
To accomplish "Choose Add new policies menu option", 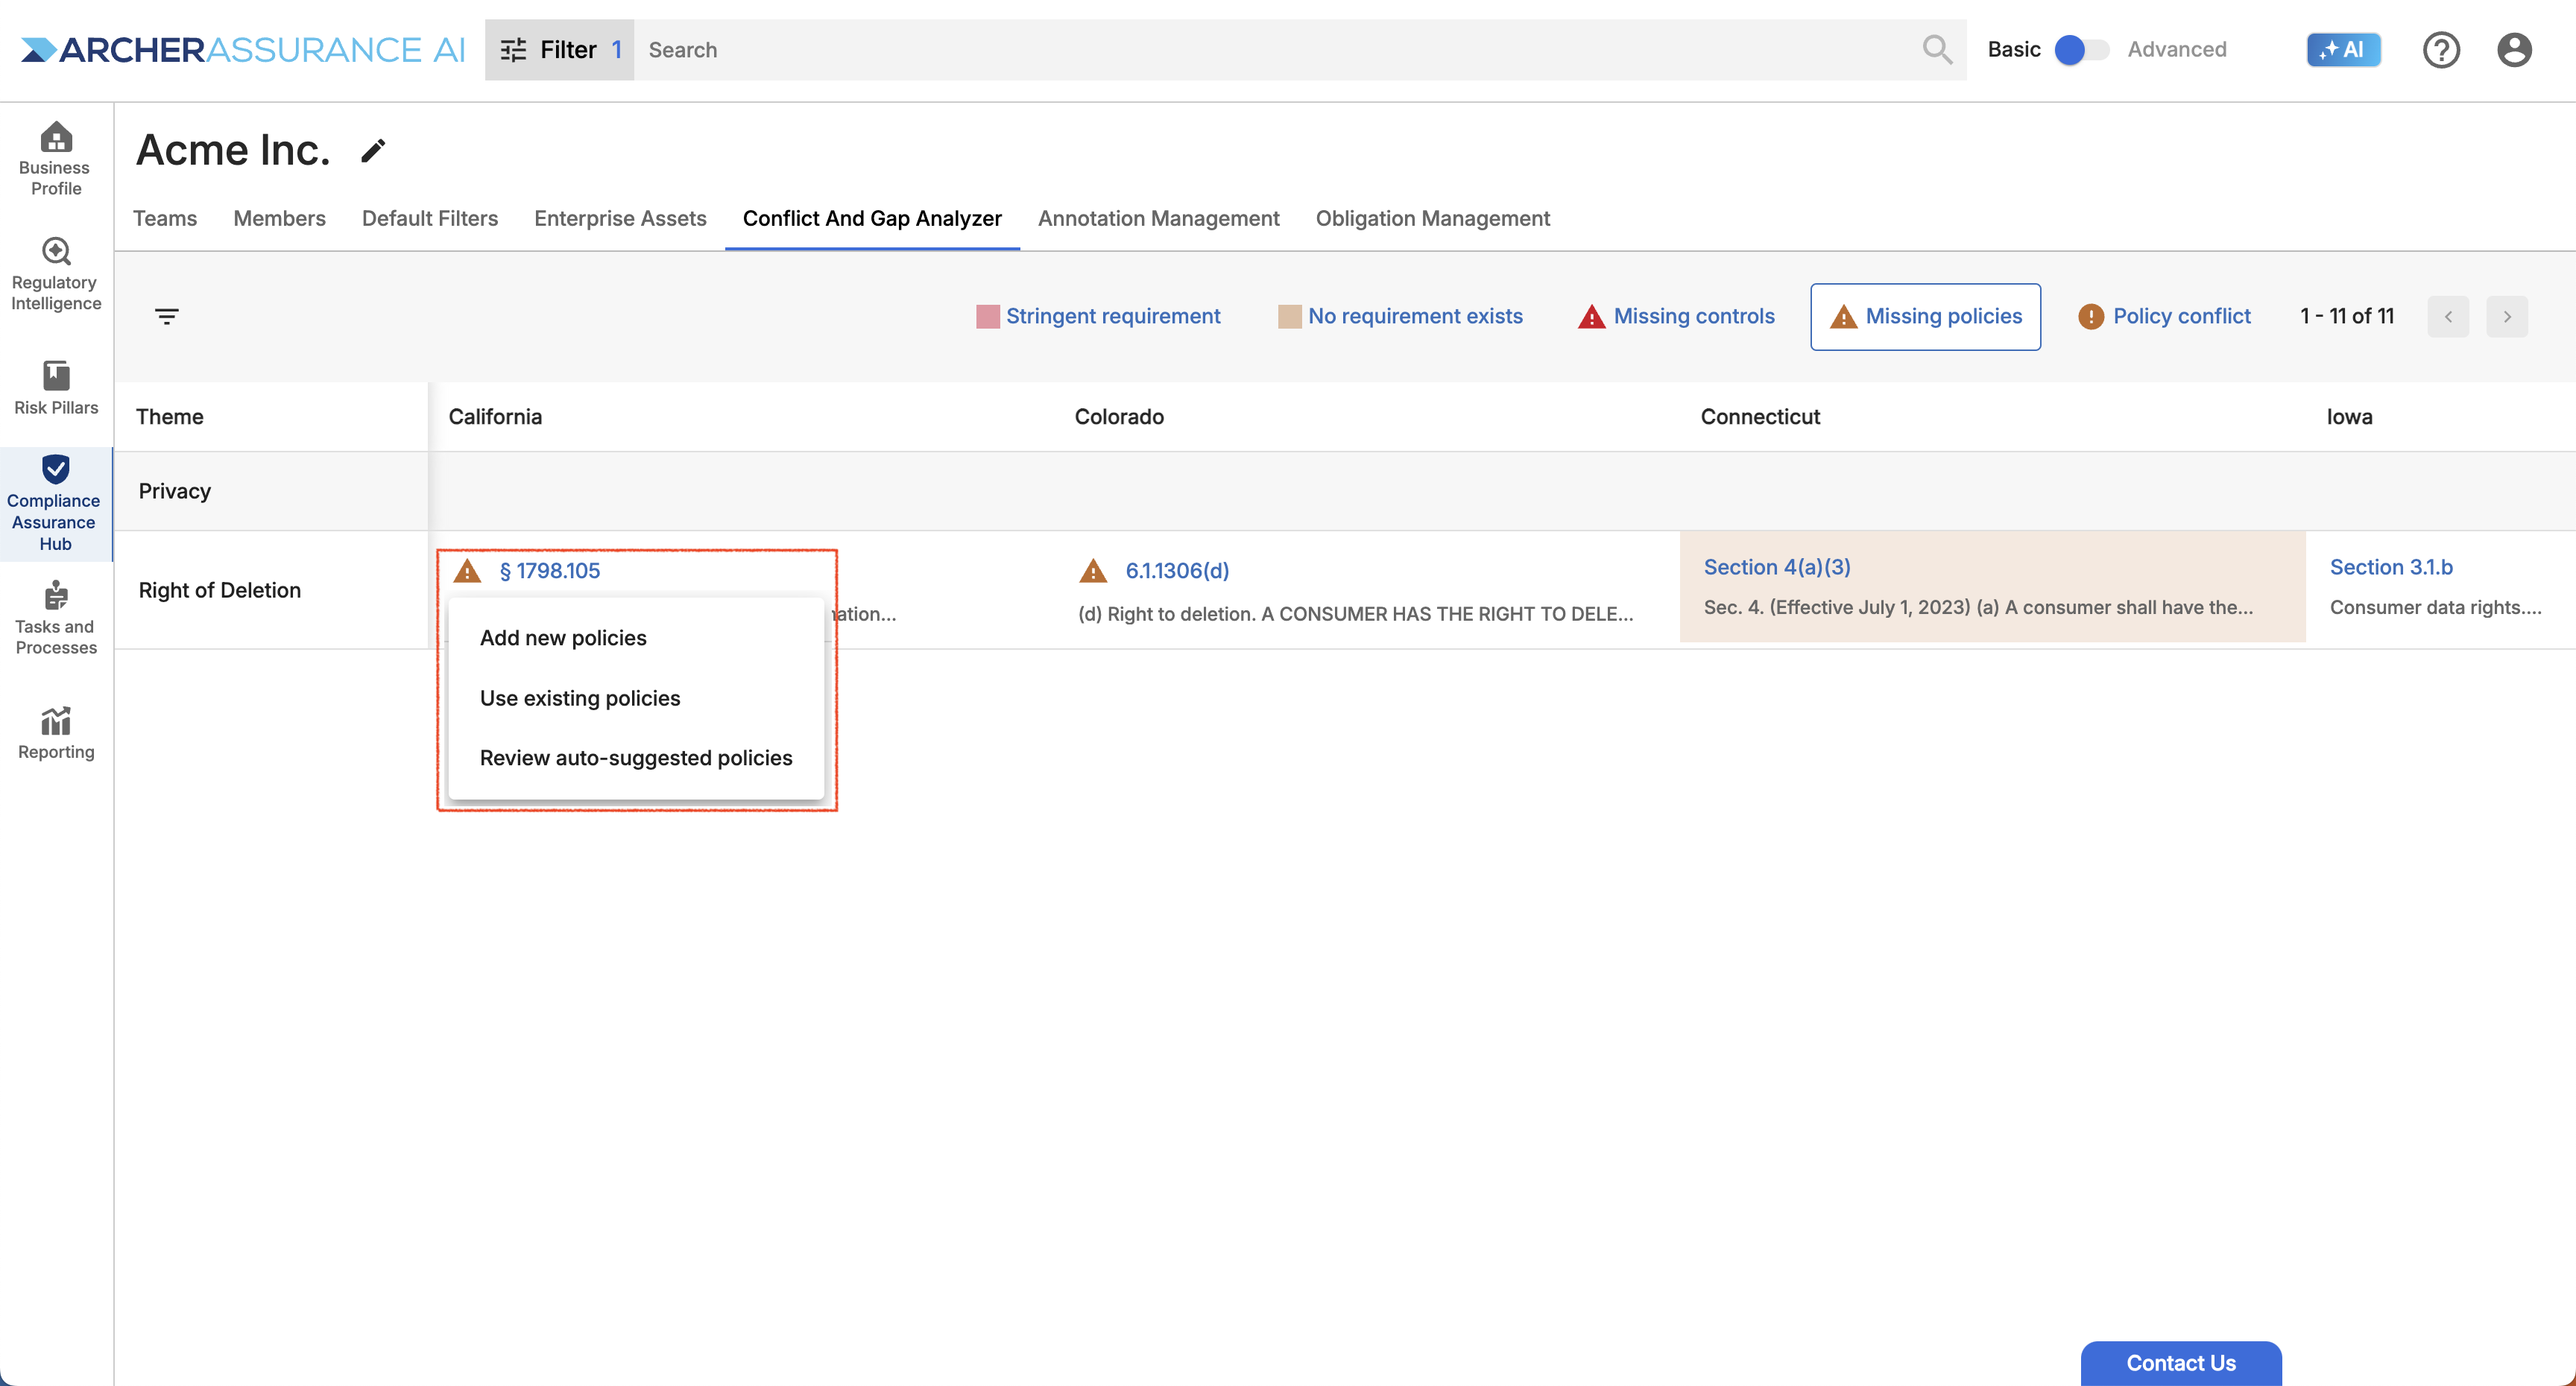I will click(x=636, y=638).
